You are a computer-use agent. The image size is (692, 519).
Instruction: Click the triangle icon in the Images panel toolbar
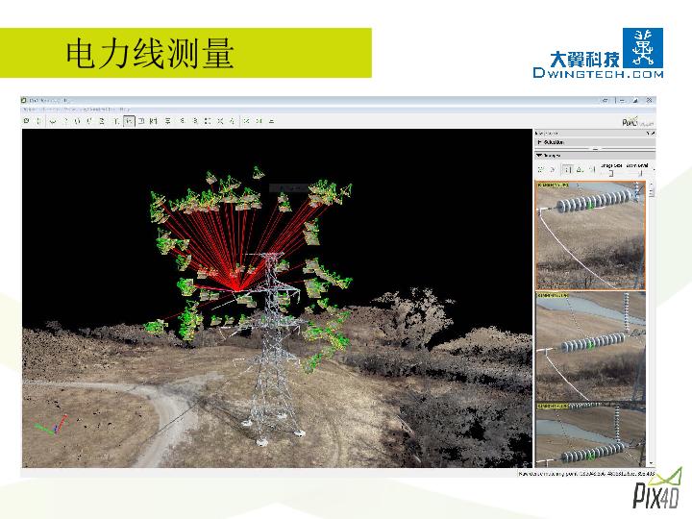[579, 169]
